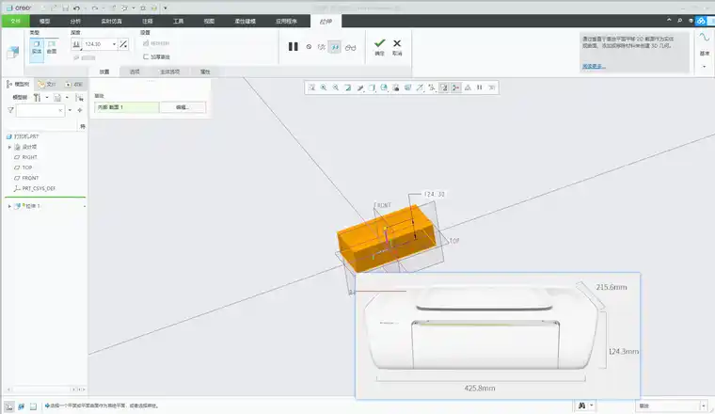715x414 pixels.
Task: Switch to the Live Simulation ribbon tab
Action: 111,21
